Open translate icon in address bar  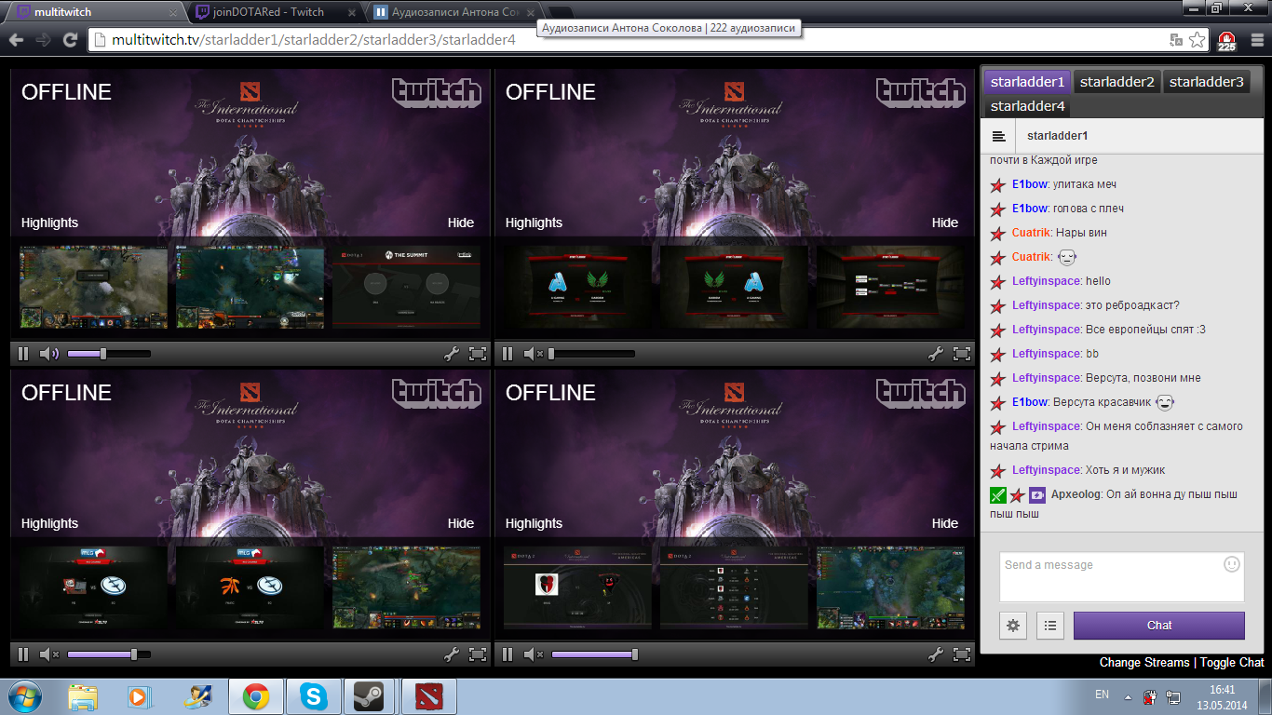click(x=1176, y=40)
